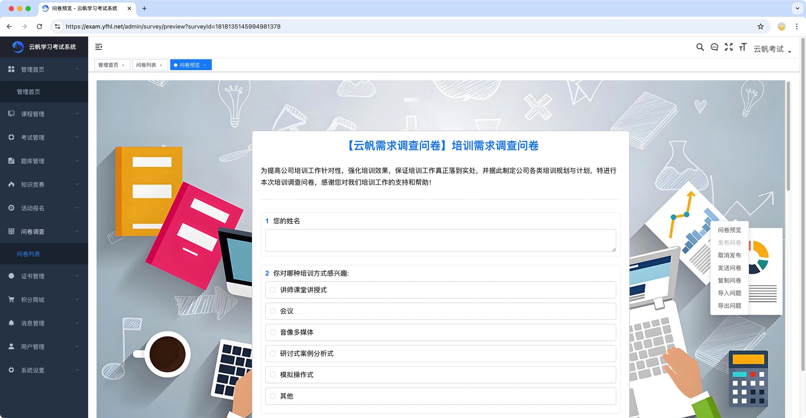Open the search magnifier in top bar

point(700,47)
